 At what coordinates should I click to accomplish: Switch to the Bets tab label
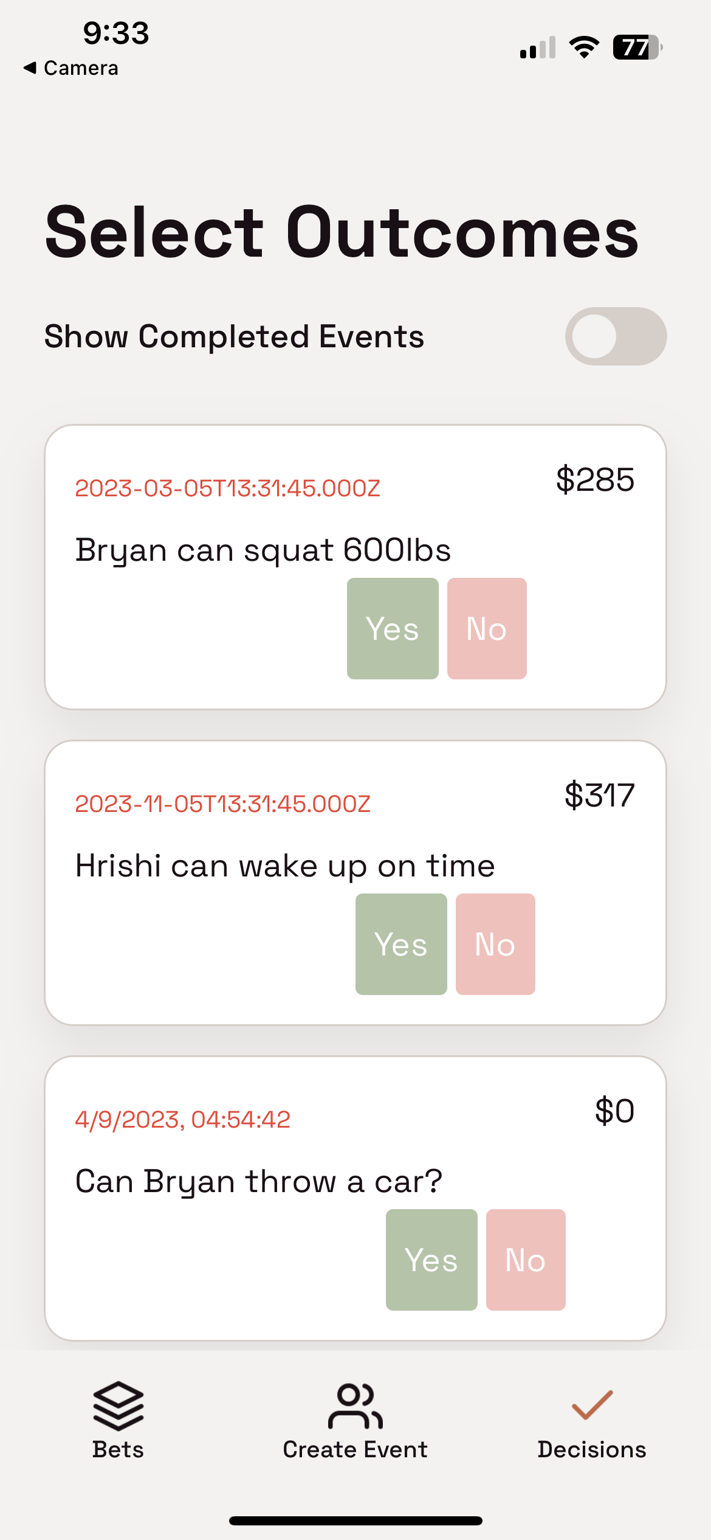click(118, 1450)
